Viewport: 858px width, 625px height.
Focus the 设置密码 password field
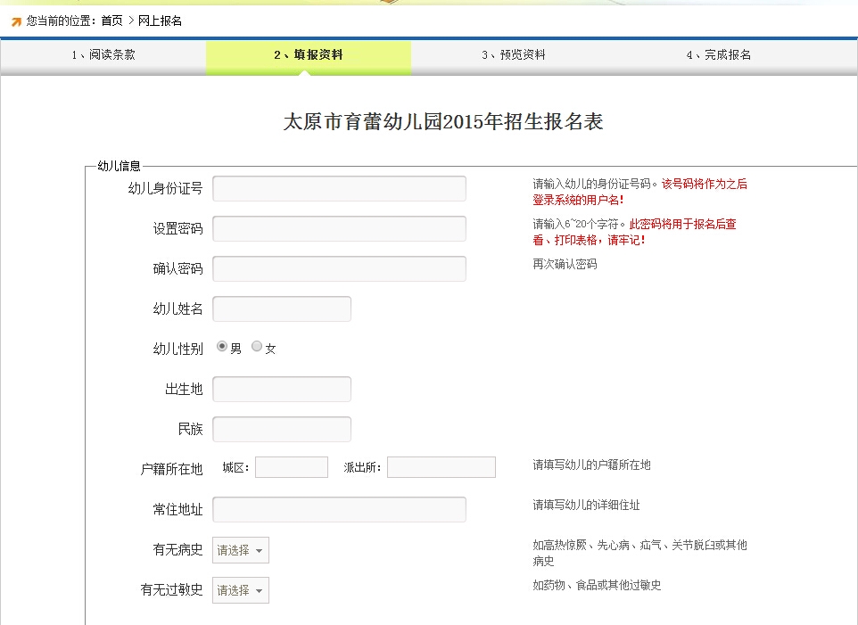(339, 228)
